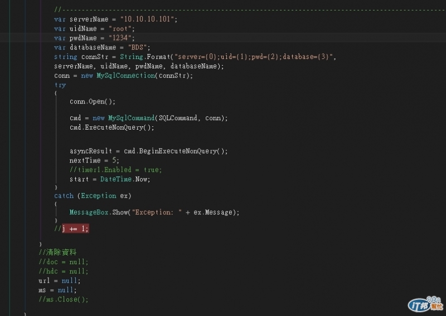Click the "Exception: " string literal
Viewport: 446px width, 316px height.
(157, 213)
